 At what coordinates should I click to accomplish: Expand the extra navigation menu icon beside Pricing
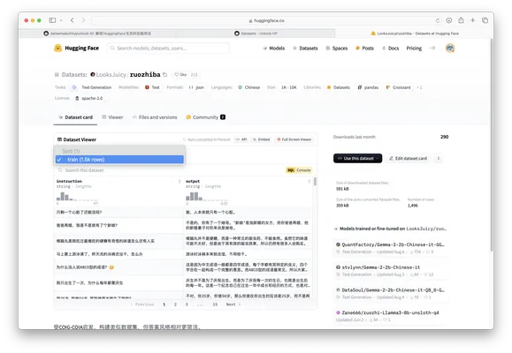432,49
